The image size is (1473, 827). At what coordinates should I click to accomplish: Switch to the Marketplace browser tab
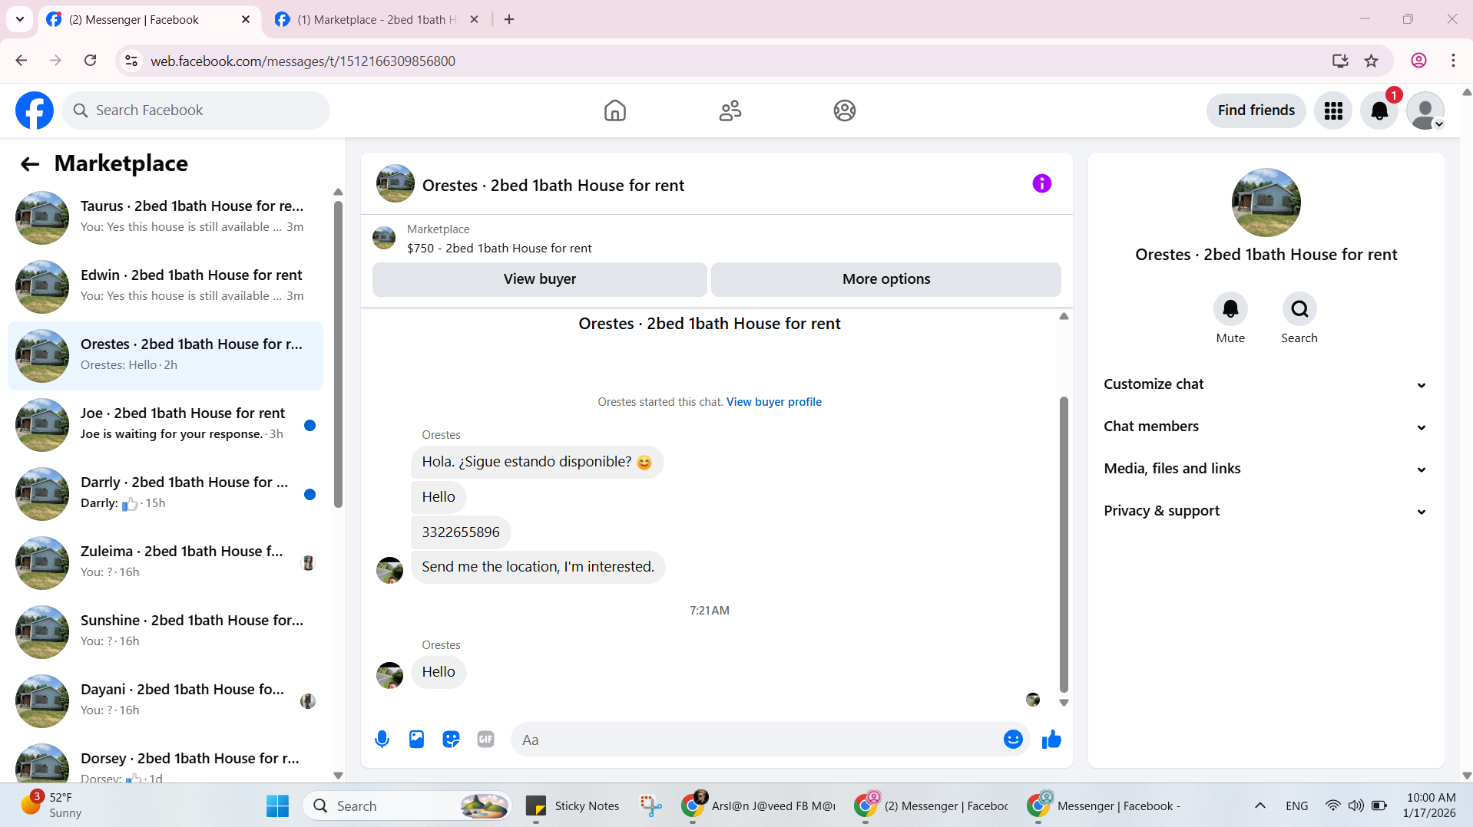(376, 19)
